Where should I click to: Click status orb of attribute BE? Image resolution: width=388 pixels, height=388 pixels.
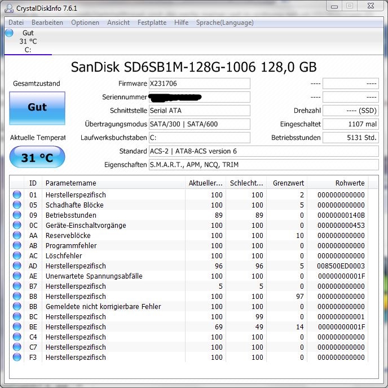coord(17,327)
